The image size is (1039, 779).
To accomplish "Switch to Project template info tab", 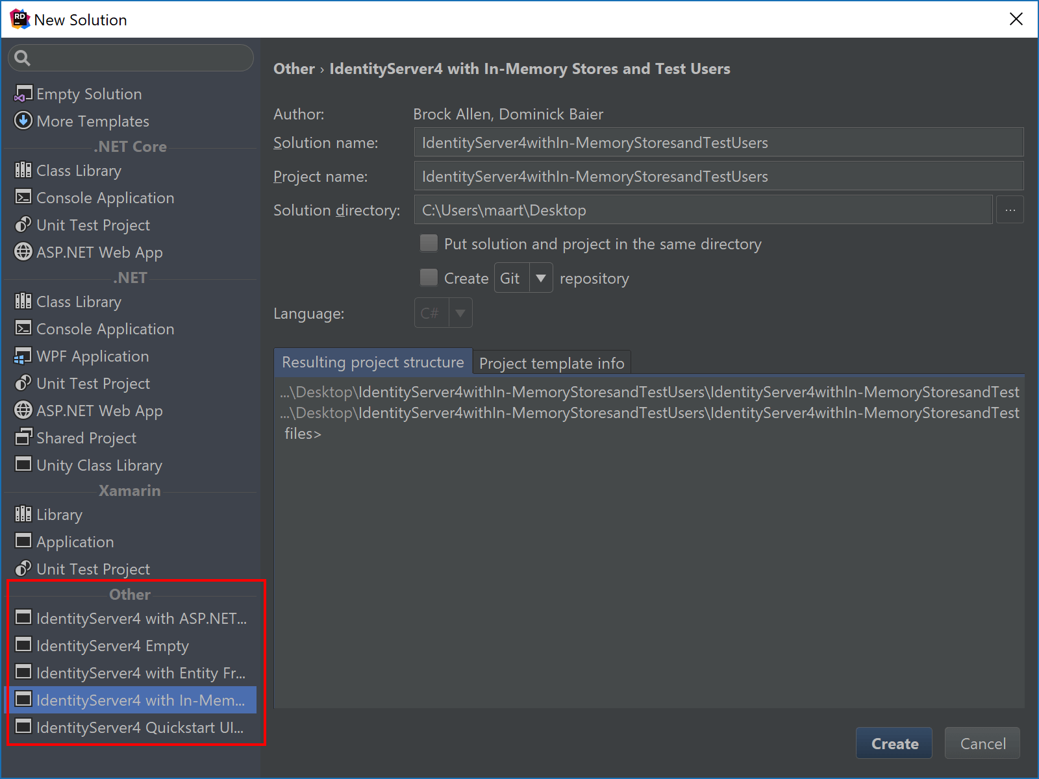I will pyautogui.click(x=552, y=364).
